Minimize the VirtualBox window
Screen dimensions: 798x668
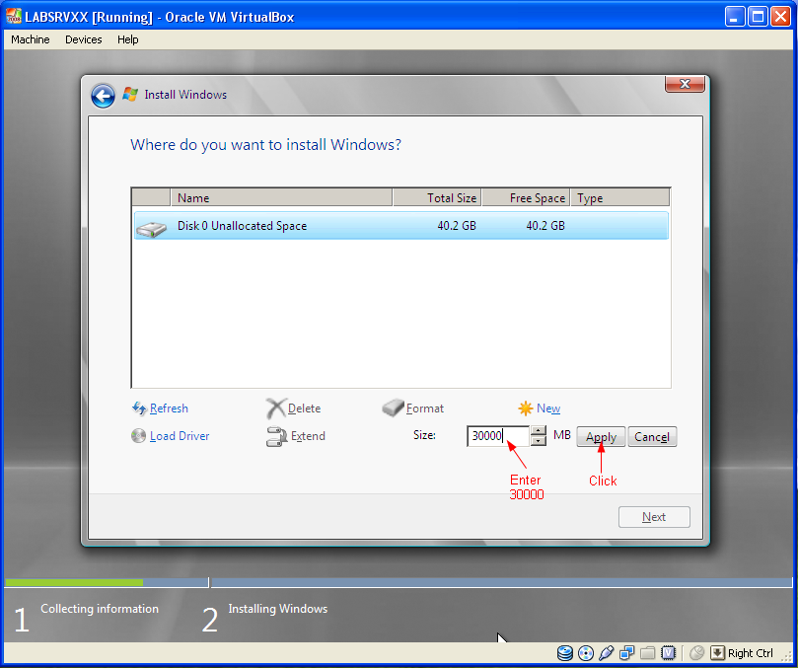point(735,17)
